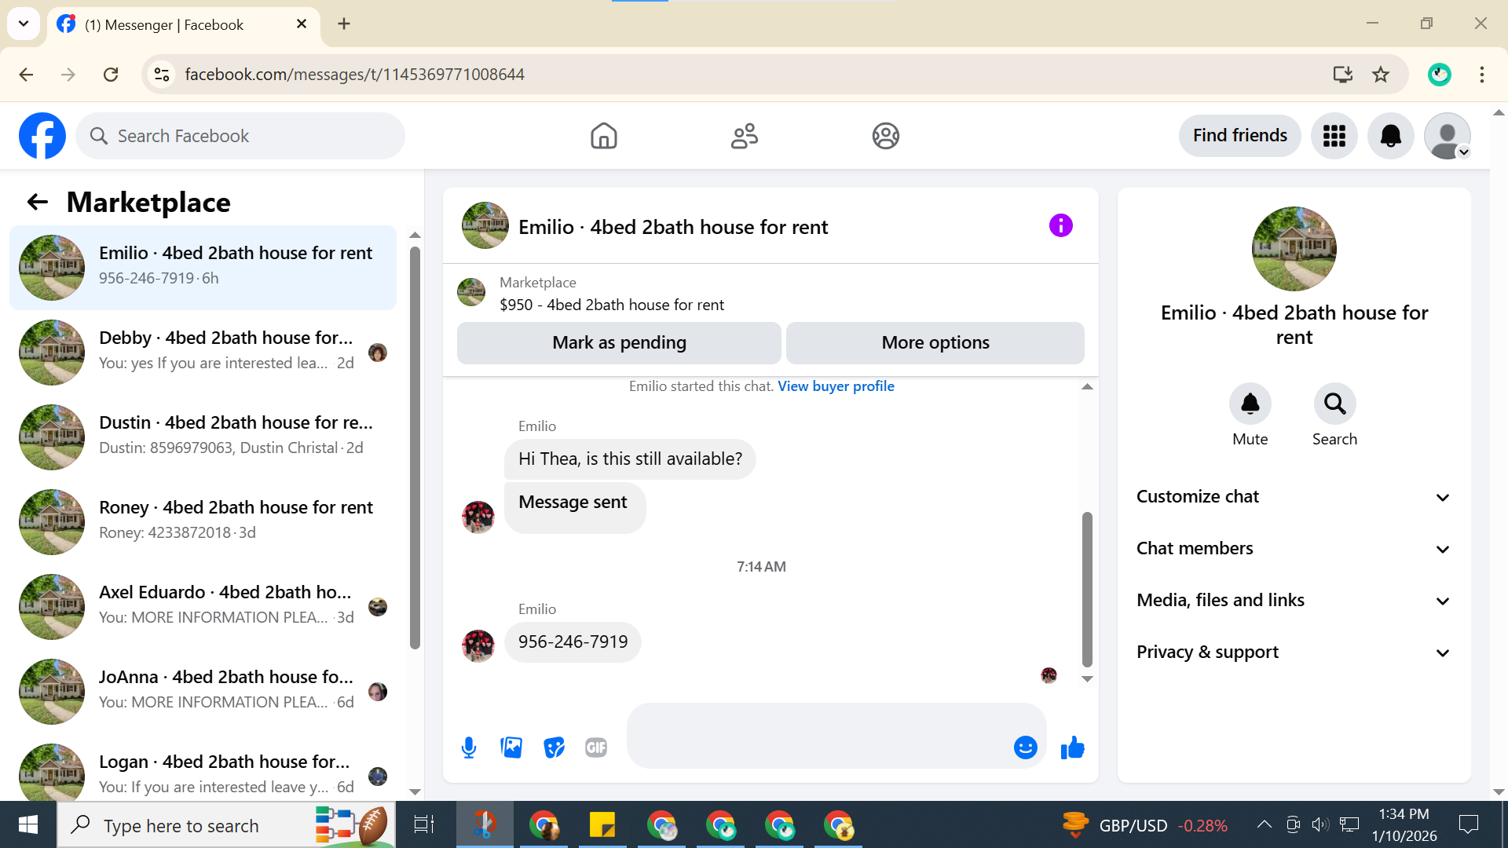Open the GIF picker

pos(596,747)
